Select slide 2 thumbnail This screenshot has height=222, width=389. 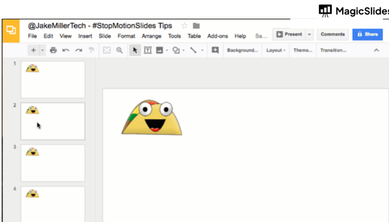point(53,121)
